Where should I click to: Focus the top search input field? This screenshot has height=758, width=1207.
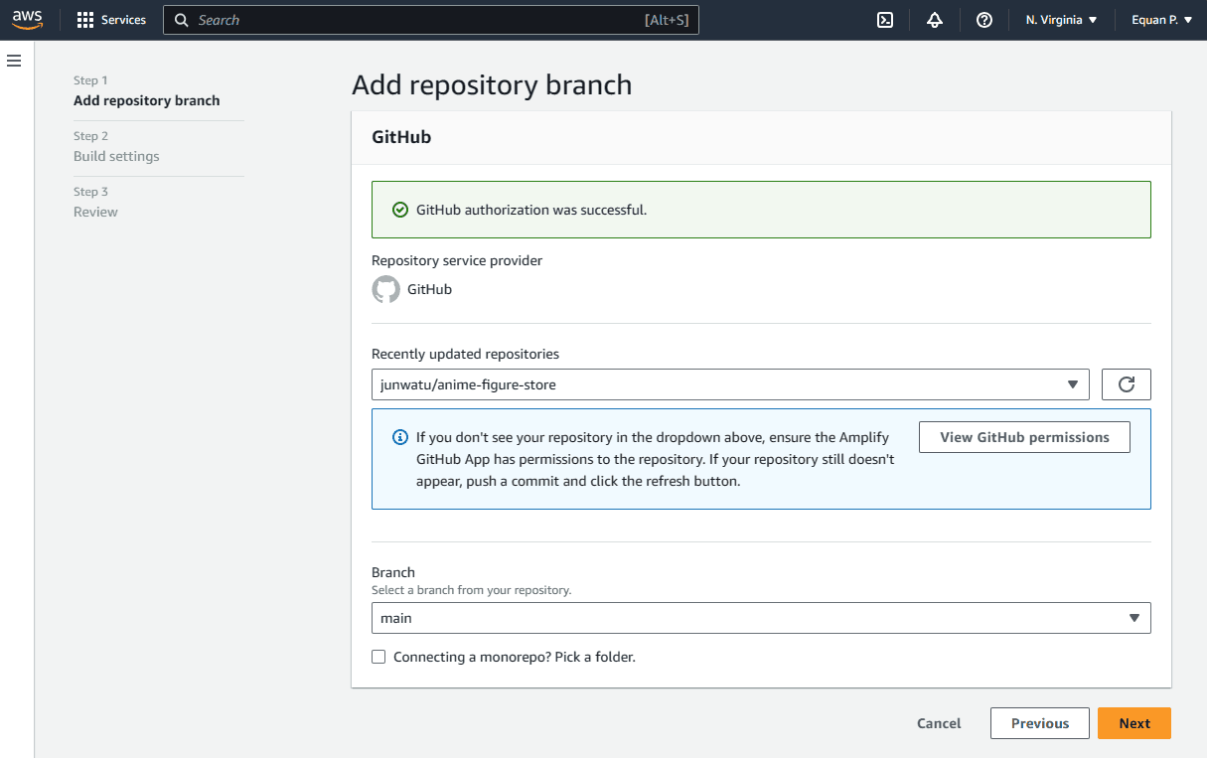pyautogui.click(x=431, y=20)
